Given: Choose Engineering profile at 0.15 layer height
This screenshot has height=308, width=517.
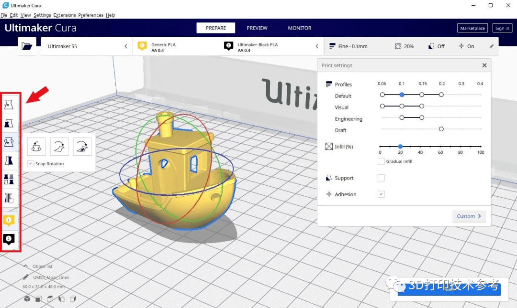Looking at the screenshot, I should point(422,117).
